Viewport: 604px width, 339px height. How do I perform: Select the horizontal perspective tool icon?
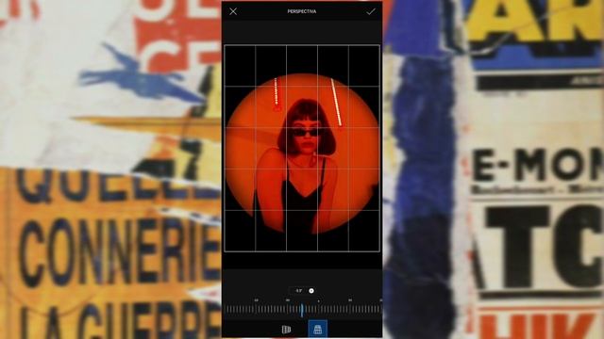point(286,330)
